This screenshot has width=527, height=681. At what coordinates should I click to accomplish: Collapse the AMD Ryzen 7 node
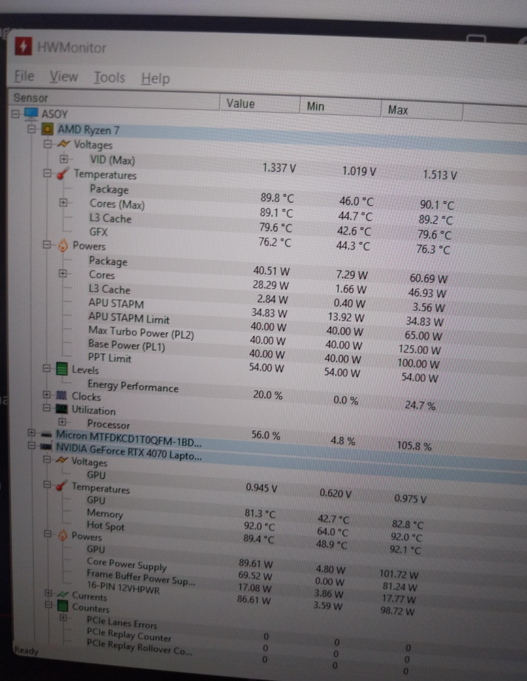(x=31, y=129)
